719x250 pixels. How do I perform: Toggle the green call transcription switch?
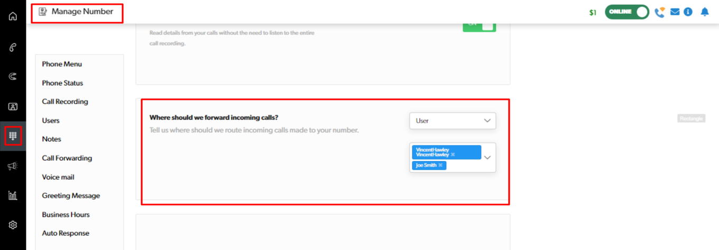479,26
